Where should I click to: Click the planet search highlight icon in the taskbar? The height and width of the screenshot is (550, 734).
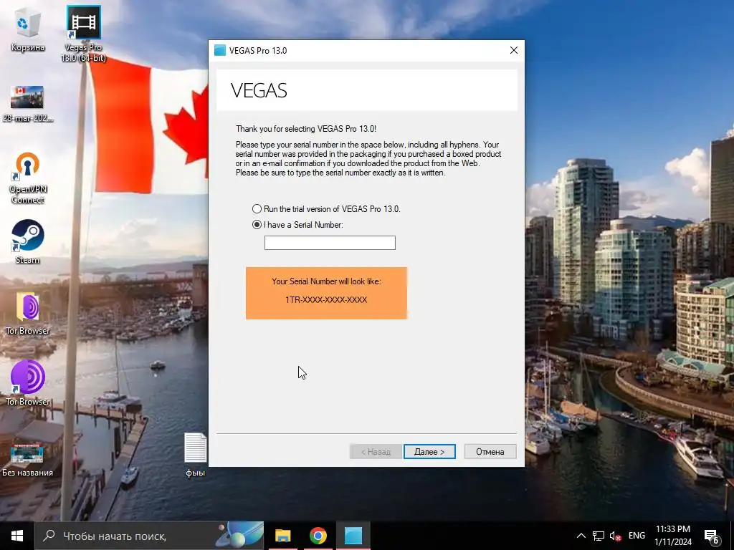[239, 536]
